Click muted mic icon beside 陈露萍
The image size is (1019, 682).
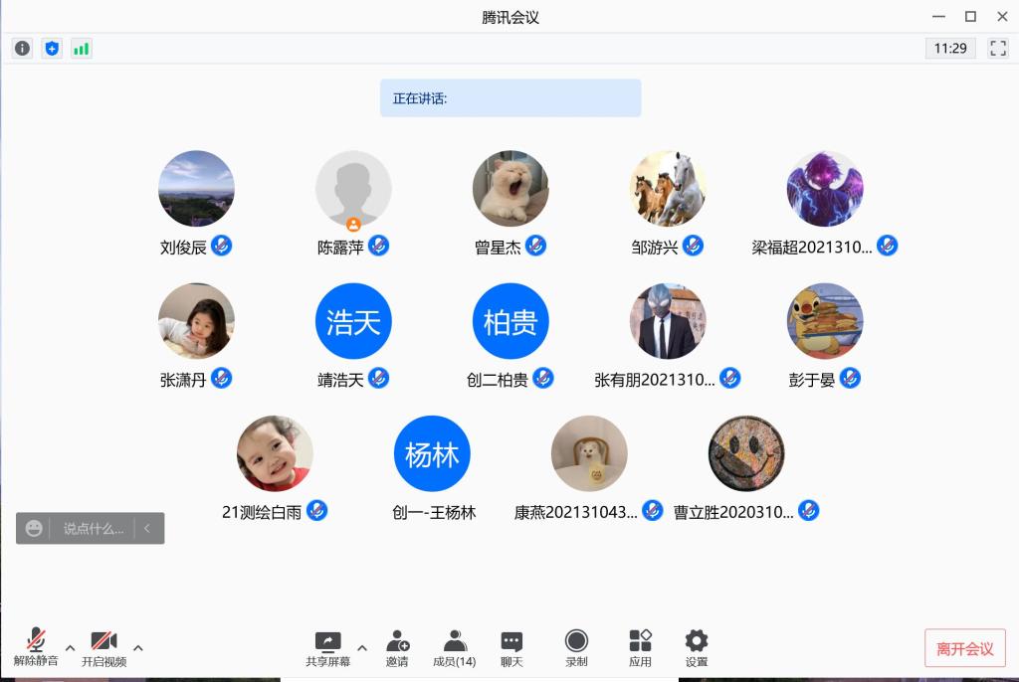379,246
